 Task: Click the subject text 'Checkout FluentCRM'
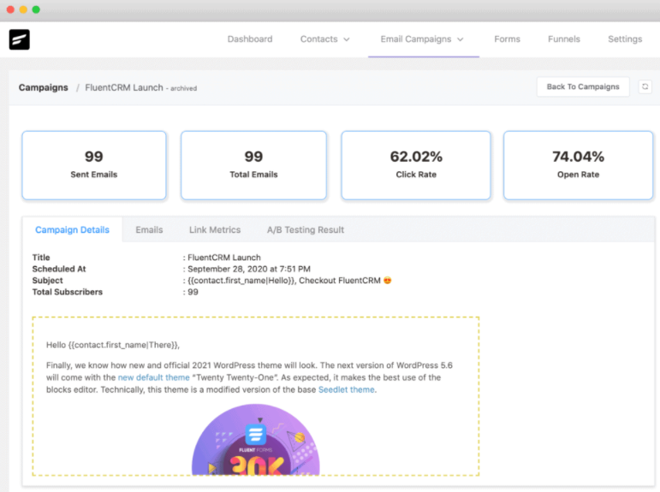[340, 281]
